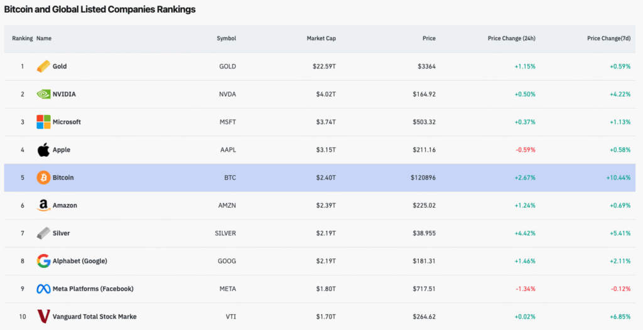This screenshot has height=330, width=643.
Task: Select the SILVER symbol cell
Action: coord(225,233)
